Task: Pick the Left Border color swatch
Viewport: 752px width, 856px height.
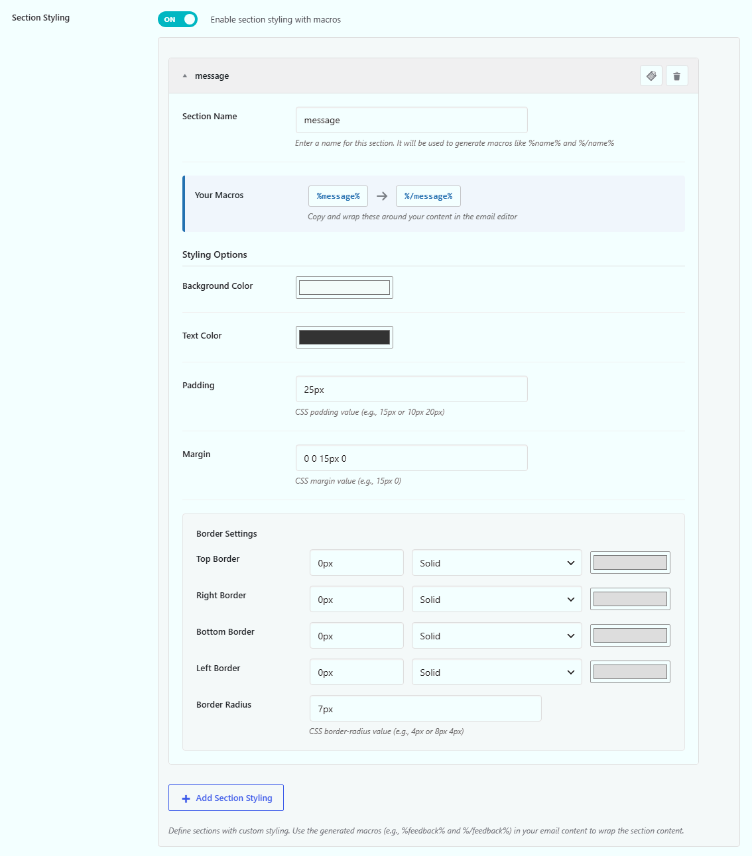Action: [630, 672]
